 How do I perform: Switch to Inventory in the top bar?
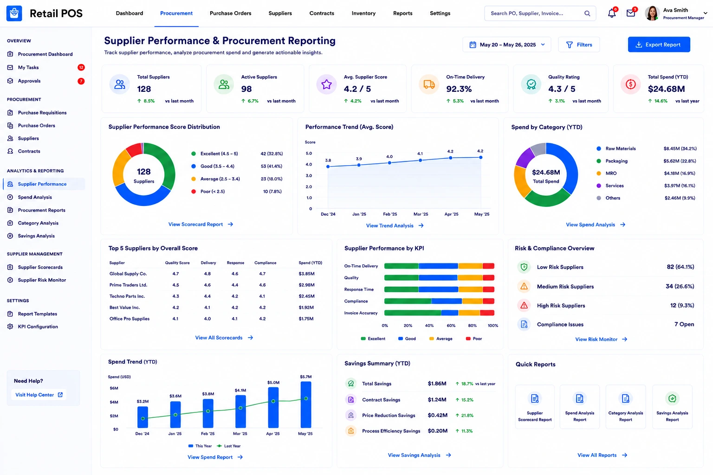click(363, 13)
